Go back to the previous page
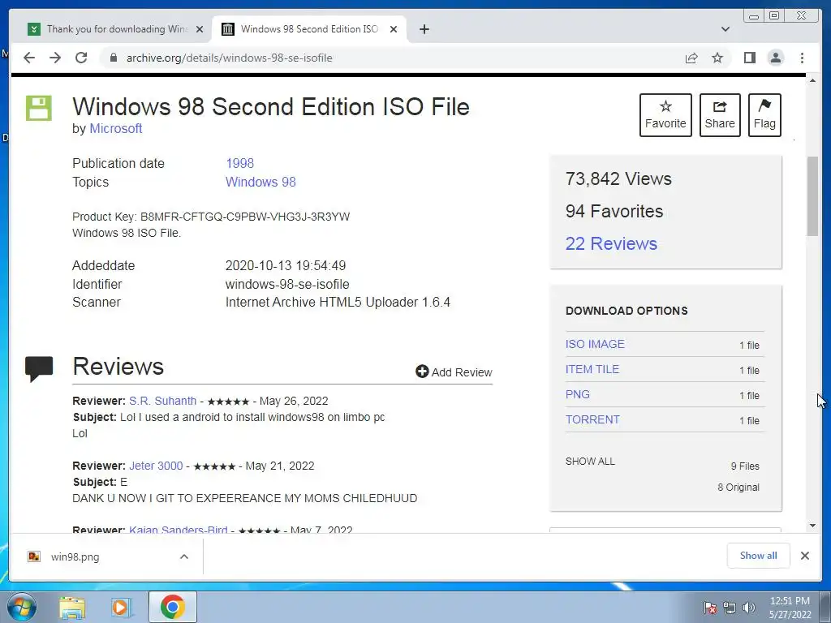 tap(29, 58)
